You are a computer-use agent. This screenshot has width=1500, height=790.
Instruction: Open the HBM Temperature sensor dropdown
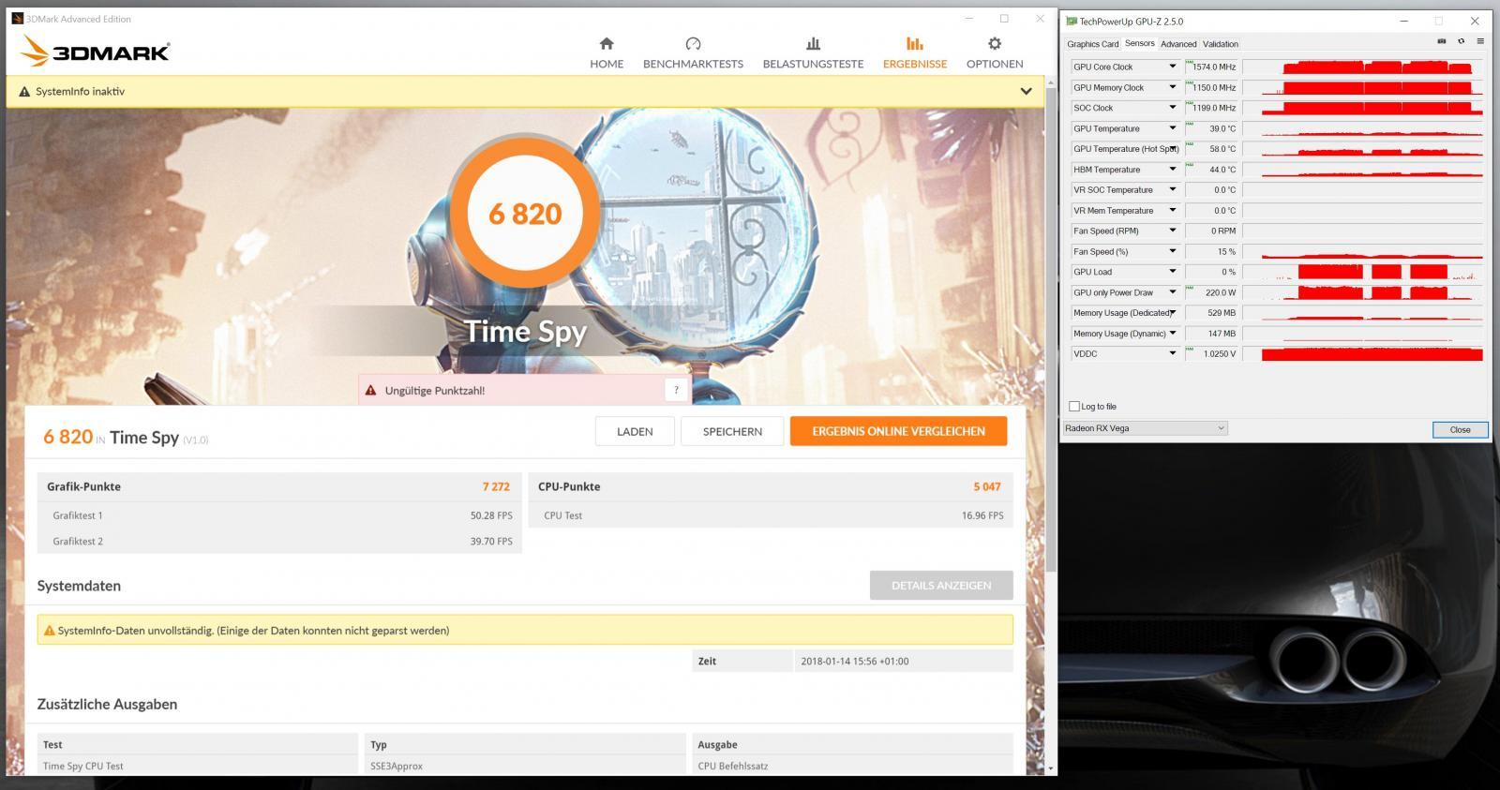click(1172, 170)
